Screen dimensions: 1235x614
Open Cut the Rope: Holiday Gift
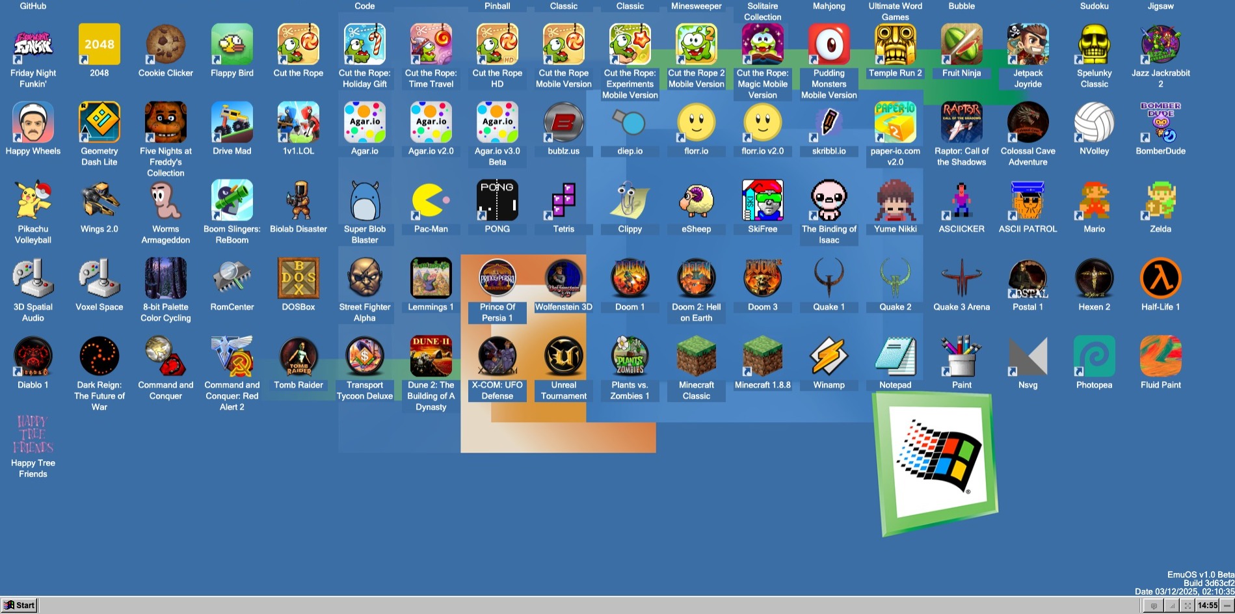coord(365,44)
